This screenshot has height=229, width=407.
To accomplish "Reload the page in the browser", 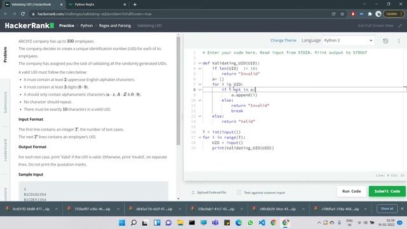I will [x=23, y=14].
